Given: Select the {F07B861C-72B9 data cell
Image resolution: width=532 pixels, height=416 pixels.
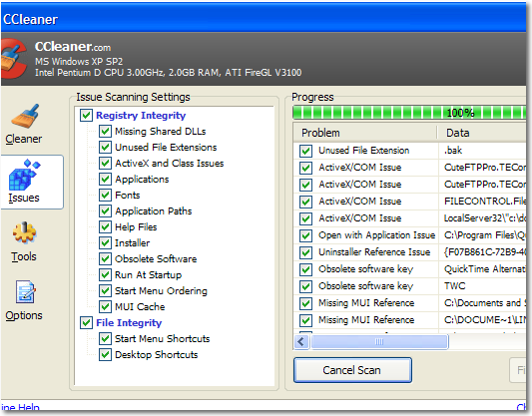Looking at the screenshot, I should point(485,252).
